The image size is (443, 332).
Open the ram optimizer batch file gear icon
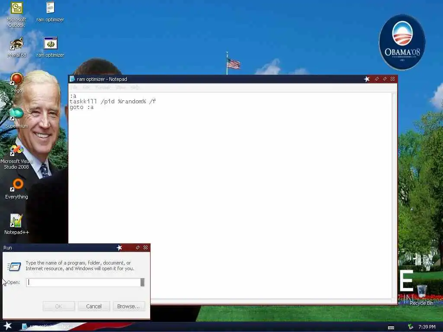[50, 47]
